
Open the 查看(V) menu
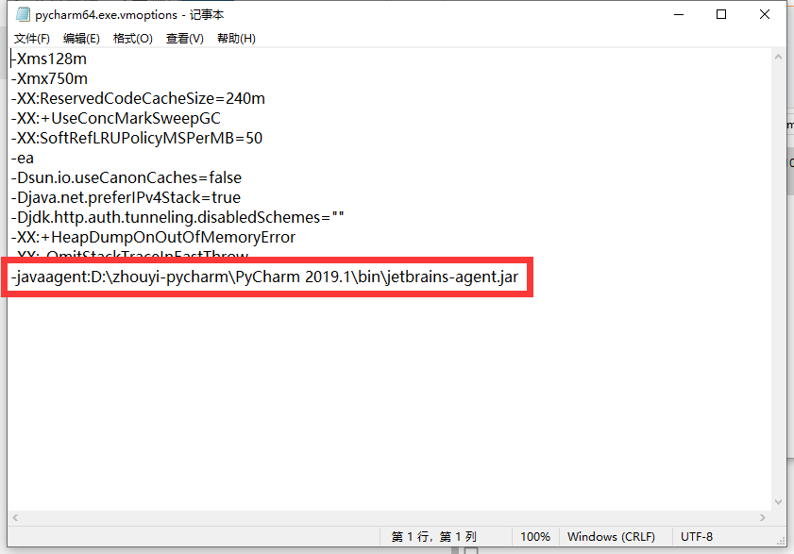coord(184,38)
